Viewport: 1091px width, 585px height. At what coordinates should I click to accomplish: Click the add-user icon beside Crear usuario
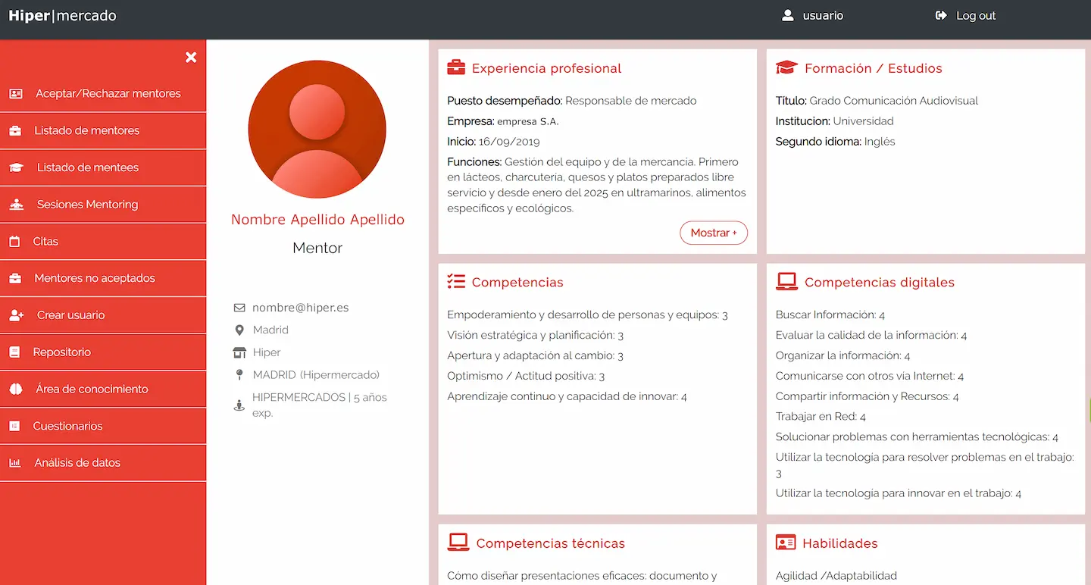(16, 315)
